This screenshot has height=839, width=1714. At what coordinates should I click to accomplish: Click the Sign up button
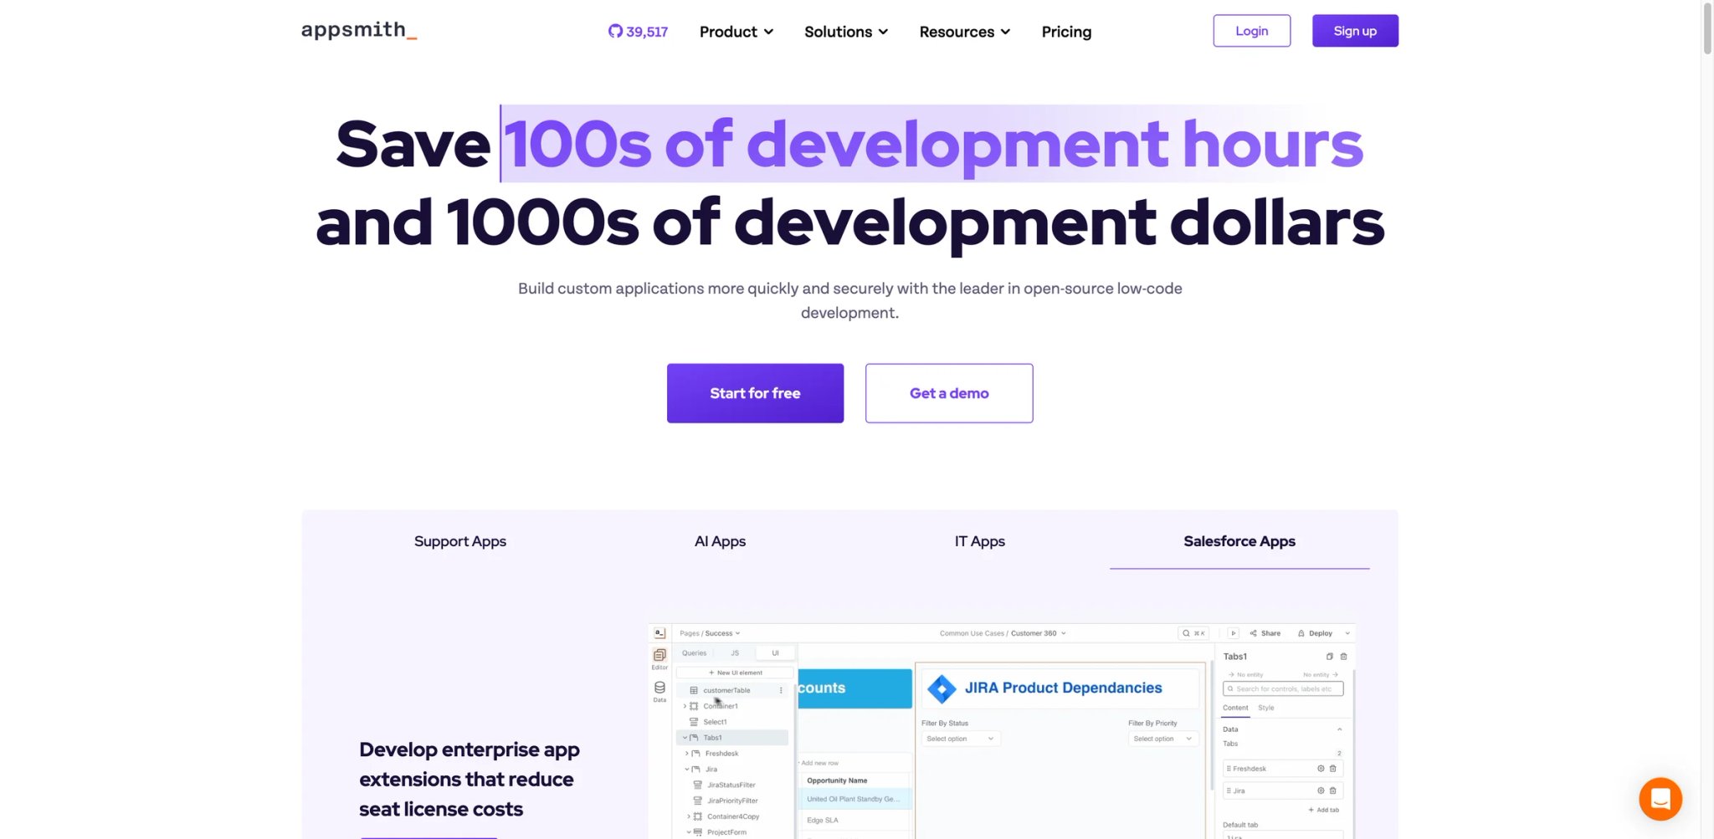coord(1355,31)
